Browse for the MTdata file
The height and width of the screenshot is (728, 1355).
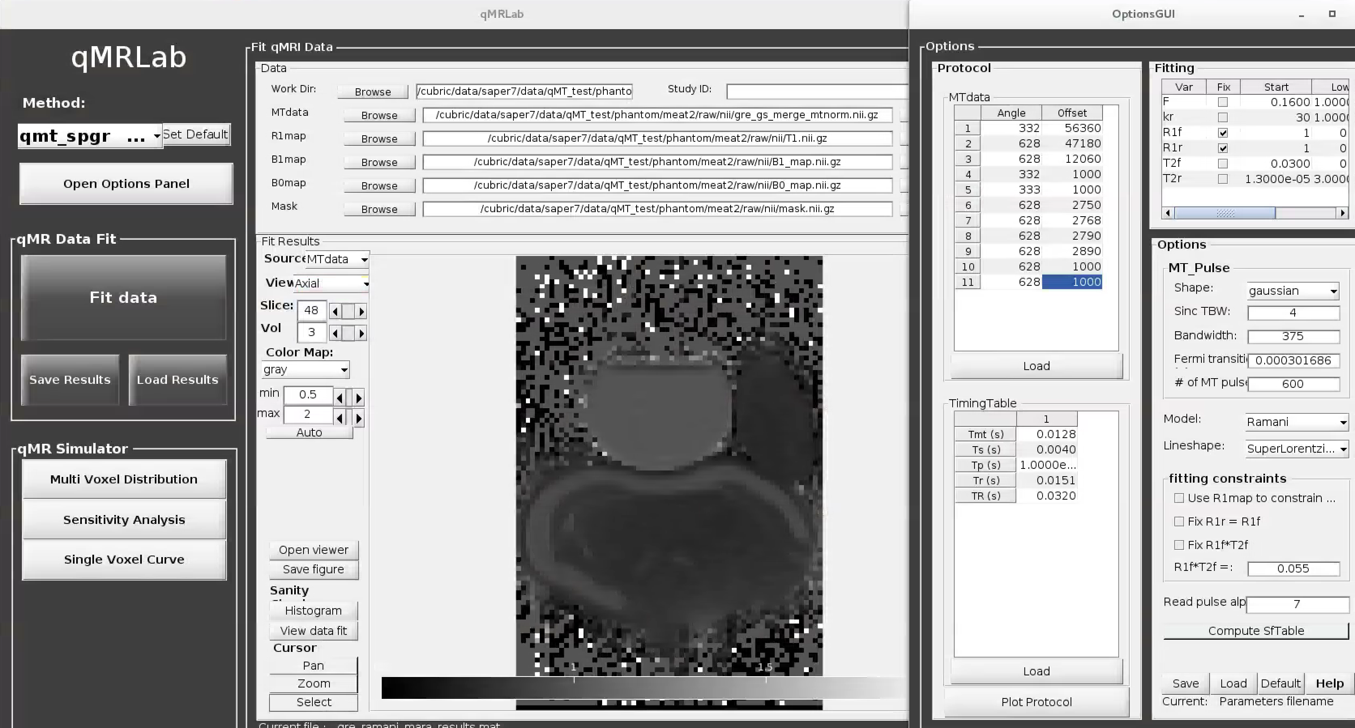click(379, 115)
